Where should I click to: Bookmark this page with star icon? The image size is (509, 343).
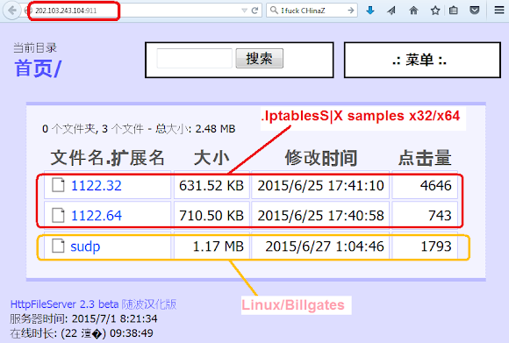coord(435,11)
